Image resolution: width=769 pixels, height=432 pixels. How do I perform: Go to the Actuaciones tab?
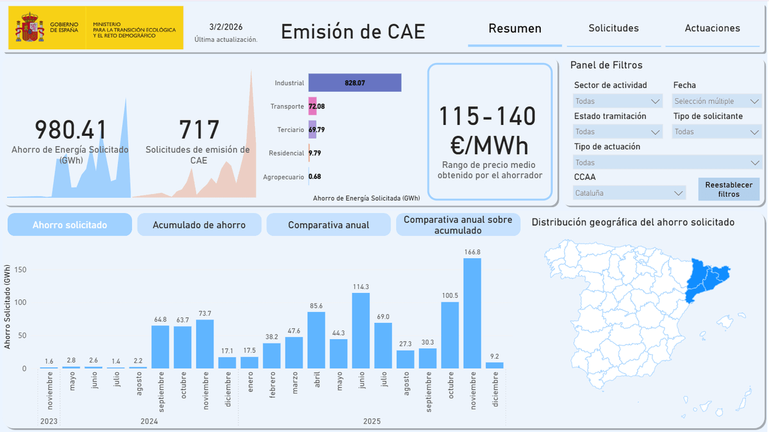tap(712, 28)
